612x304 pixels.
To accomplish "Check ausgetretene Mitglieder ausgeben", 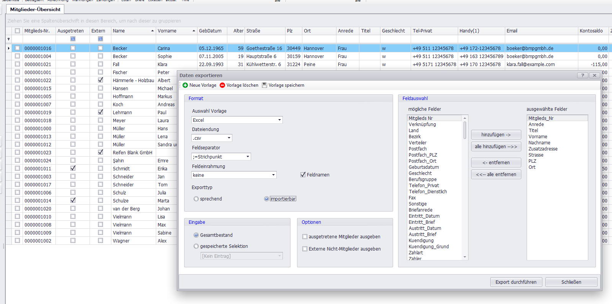I will click(305, 236).
